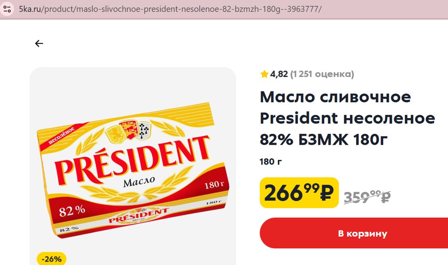Image resolution: width=448 pixels, height=265 pixels.
Task: Add the butter to cart with 'В корзину'
Action: pos(362,234)
